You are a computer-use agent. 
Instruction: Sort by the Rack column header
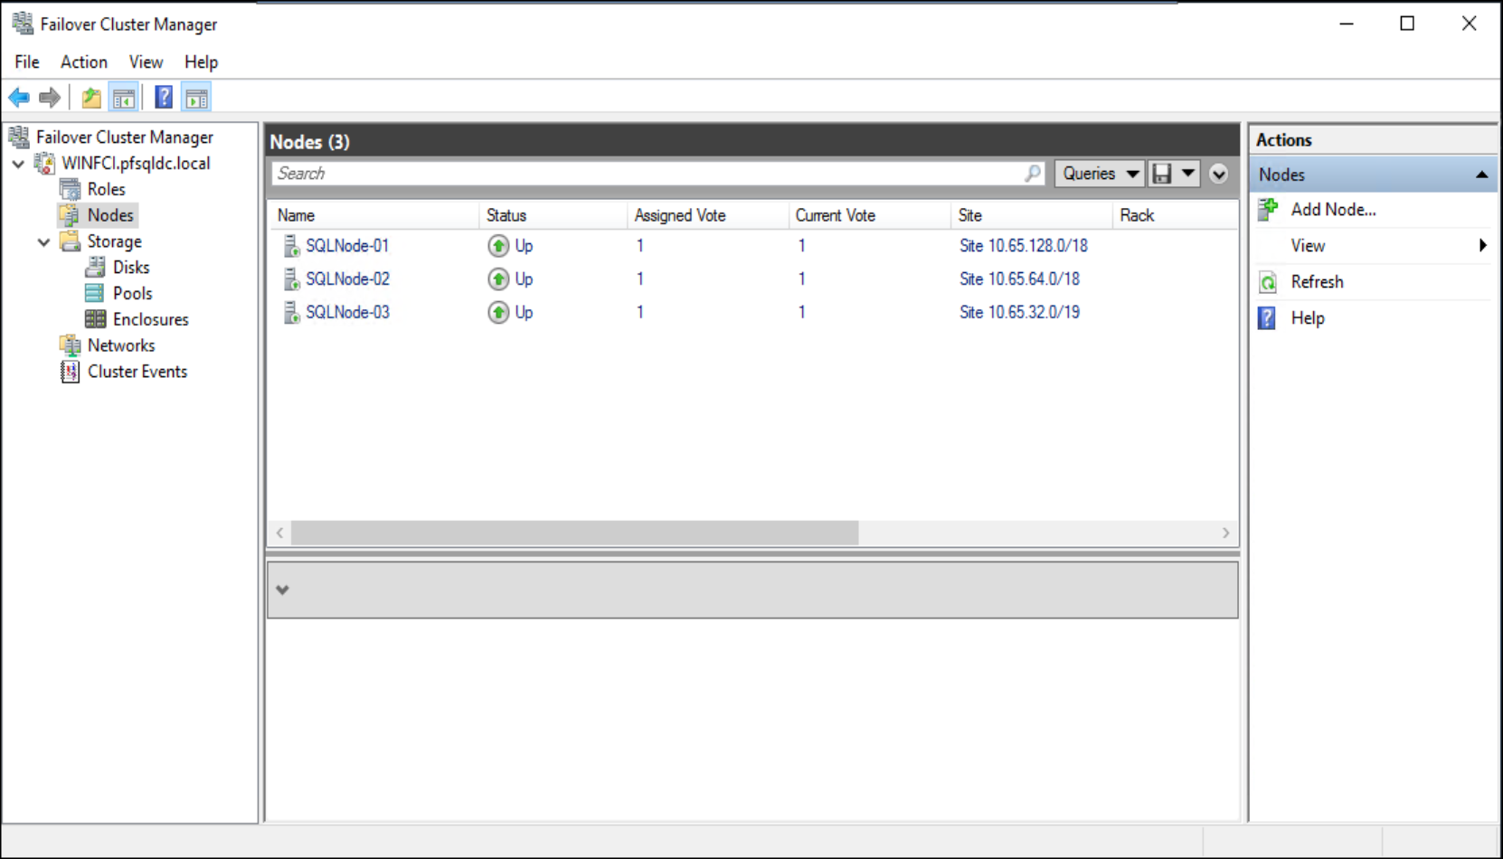click(x=1175, y=216)
